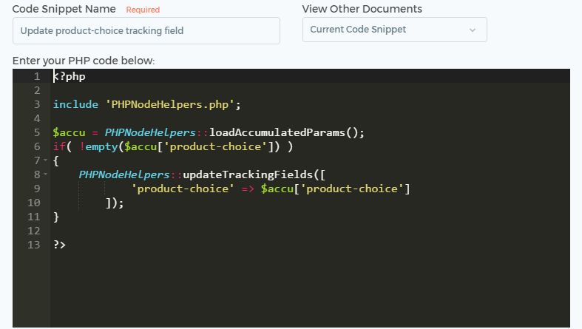The image size is (582, 329).
Task: Click the 'Code Snippet Name' label
Action: (64, 9)
